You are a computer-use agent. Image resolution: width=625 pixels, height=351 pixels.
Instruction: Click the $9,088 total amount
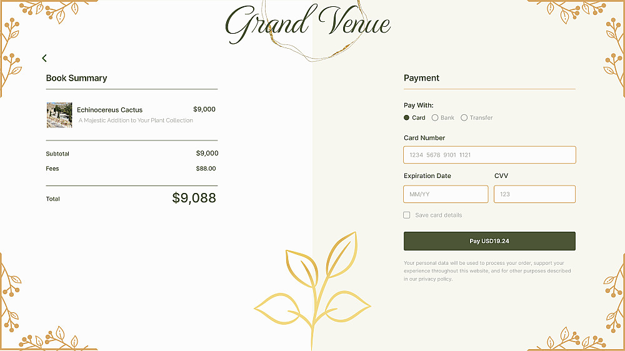point(194,198)
